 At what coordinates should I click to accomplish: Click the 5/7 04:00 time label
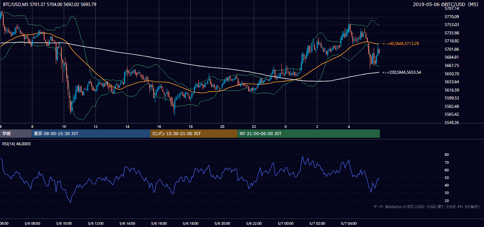tap(349, 224)
